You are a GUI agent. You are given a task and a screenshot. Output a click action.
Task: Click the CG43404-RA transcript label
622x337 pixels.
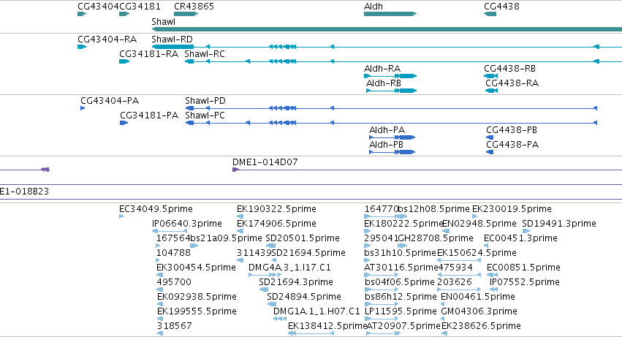tap(107, 39)
